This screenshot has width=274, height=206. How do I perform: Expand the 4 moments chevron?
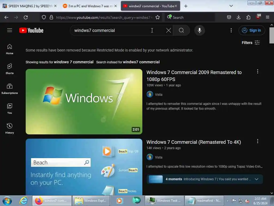[x=256, y=179]
